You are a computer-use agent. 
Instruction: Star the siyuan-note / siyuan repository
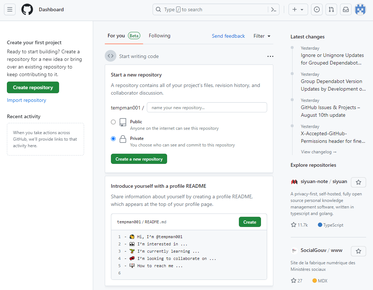[359, 182]
